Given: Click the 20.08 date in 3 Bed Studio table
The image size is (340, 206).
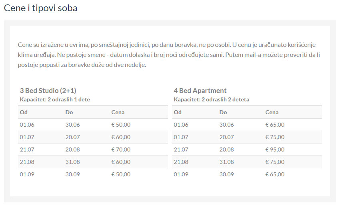Looking at the screenshot, I should pyautogui.click(x=72, y=149).
